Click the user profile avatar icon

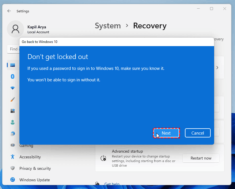tap(15, 29)
